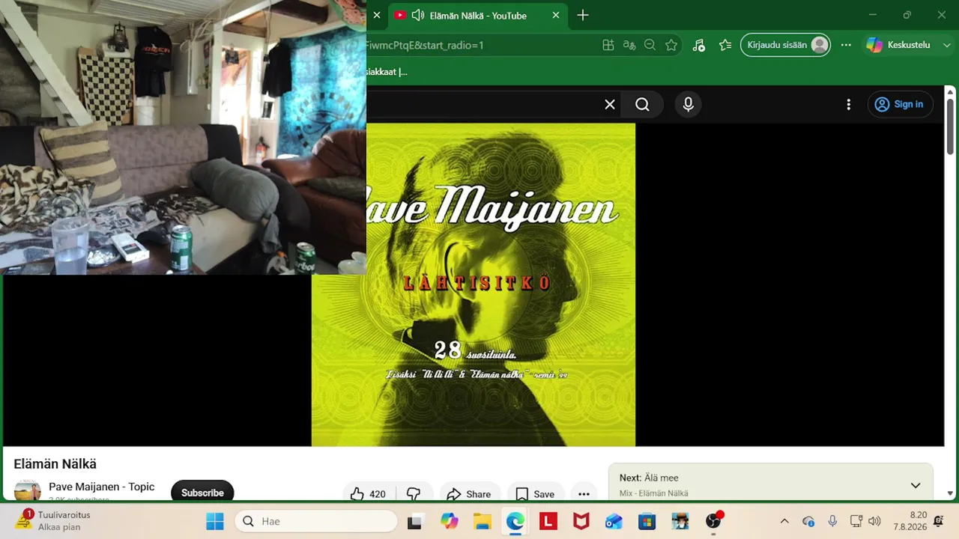959x539 pixels.
Task: Mute the tab via speaker icon
Action: [418, 15]
